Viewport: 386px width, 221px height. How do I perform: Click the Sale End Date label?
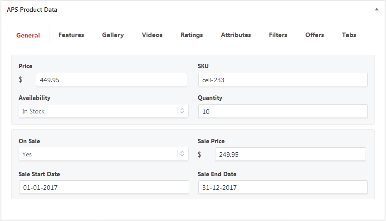(217, 174)
